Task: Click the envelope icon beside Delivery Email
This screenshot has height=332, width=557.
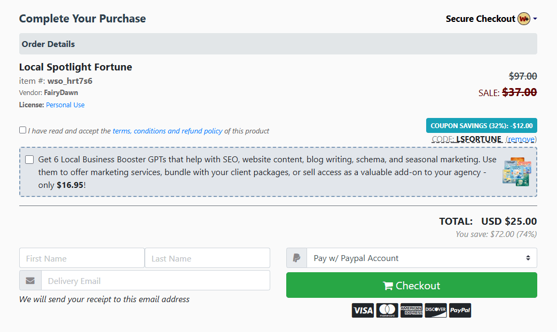Action: pos(30,281)
